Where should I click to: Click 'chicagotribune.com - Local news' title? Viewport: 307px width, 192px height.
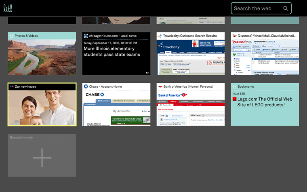coord(113,36)
